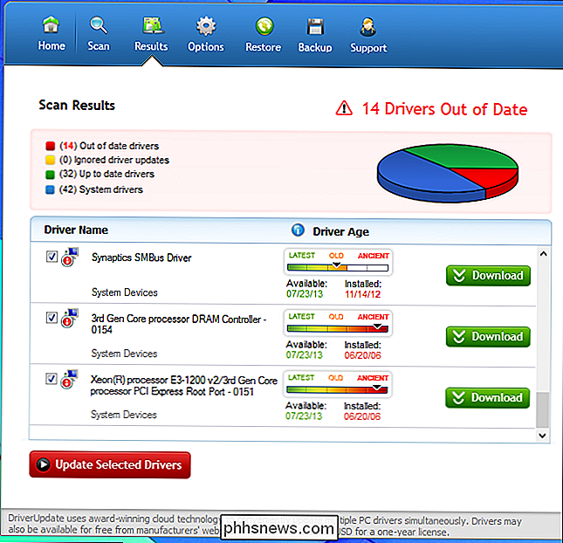563x543 pixels.
Task: Select the Scan magnifier icon
Action: (98, 25)
